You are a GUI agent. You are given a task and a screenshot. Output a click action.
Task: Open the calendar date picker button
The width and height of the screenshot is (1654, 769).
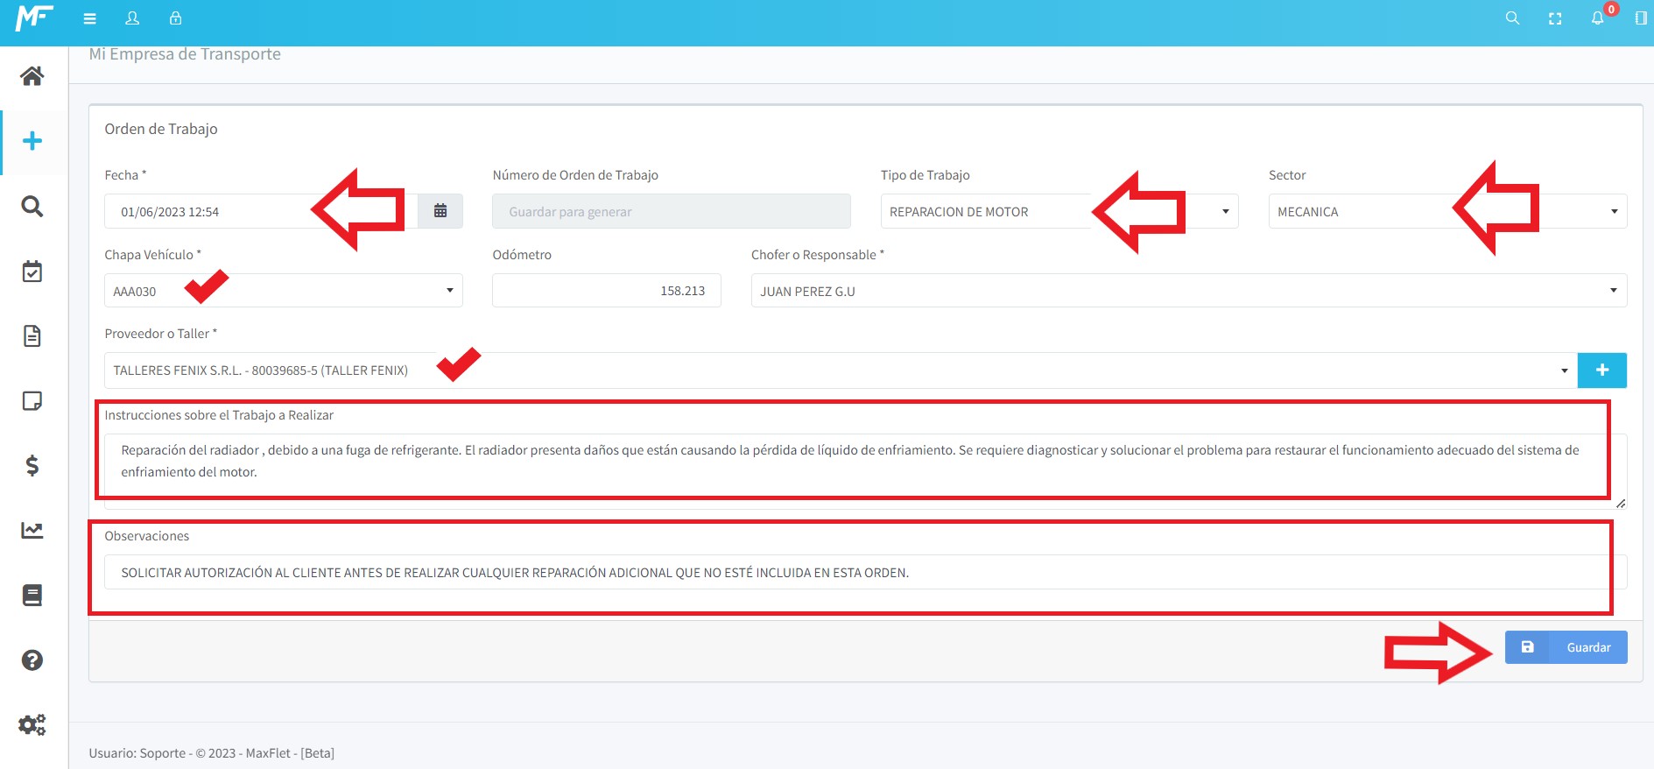coord(440,211)
